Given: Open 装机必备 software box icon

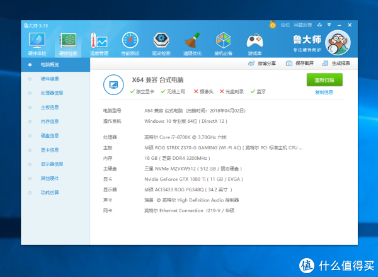Looking at the screenshot, I should point(224,44).
